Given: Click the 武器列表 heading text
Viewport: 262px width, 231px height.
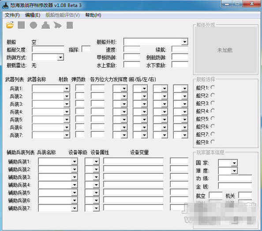Looking at the screenshot, I should (x=15, y=80).
